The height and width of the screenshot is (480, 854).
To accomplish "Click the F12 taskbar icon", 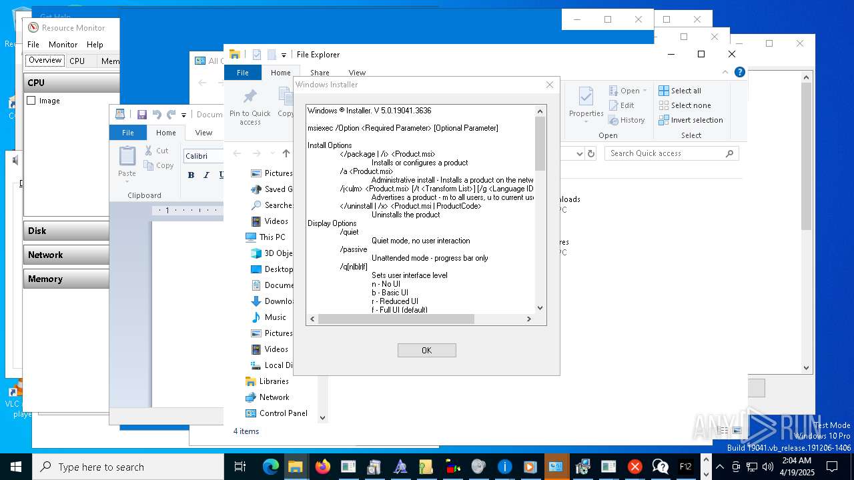I will coord(685,467).
